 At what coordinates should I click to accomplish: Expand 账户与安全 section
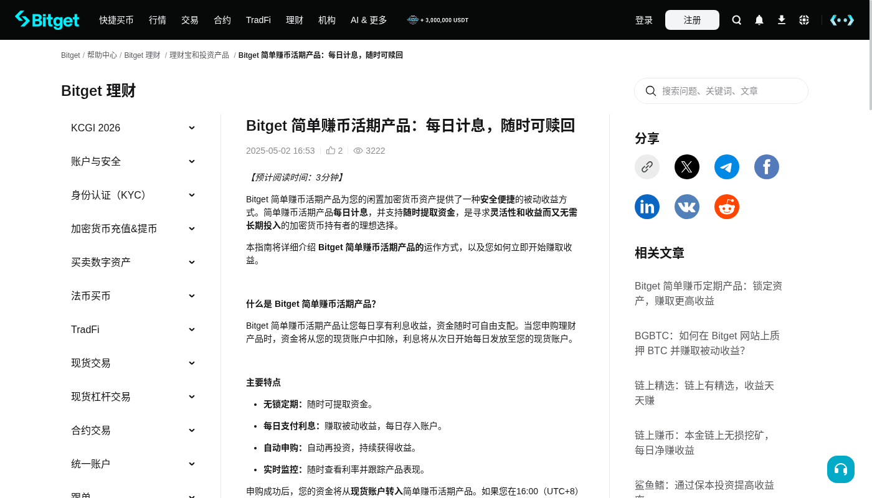[x=133, y=161]
